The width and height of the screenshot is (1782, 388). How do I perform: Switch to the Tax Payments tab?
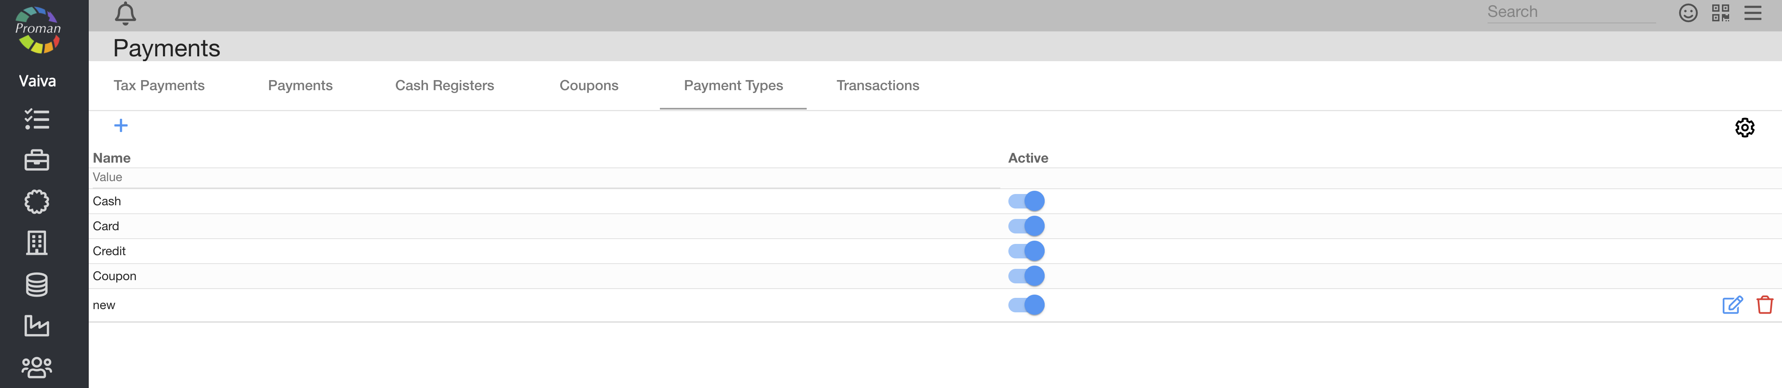(x=159, y=86)
